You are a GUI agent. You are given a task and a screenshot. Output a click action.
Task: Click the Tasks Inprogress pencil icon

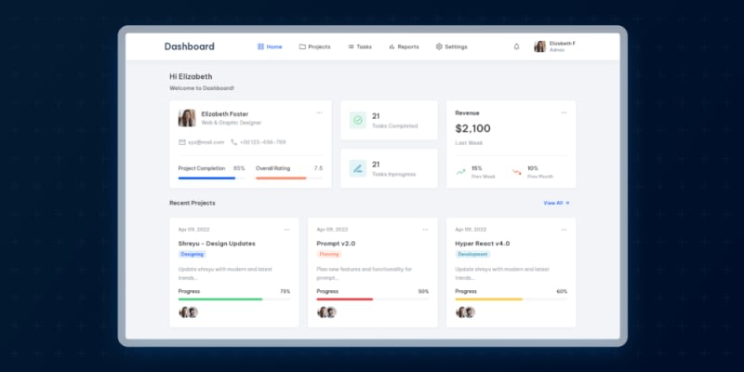[x=358, y=168]
